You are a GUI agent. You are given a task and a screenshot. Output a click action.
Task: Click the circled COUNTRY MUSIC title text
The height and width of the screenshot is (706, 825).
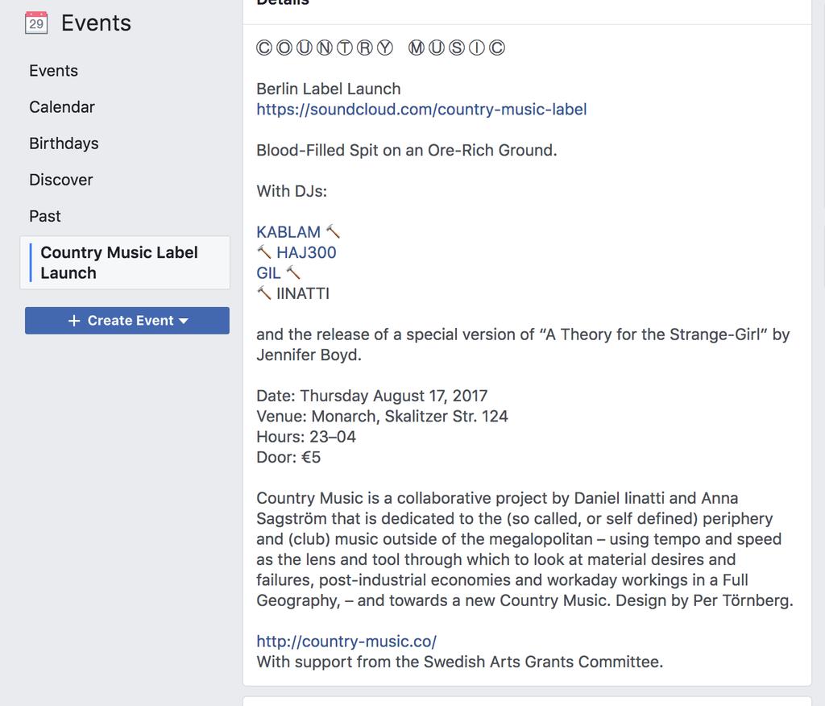[381, 48]
